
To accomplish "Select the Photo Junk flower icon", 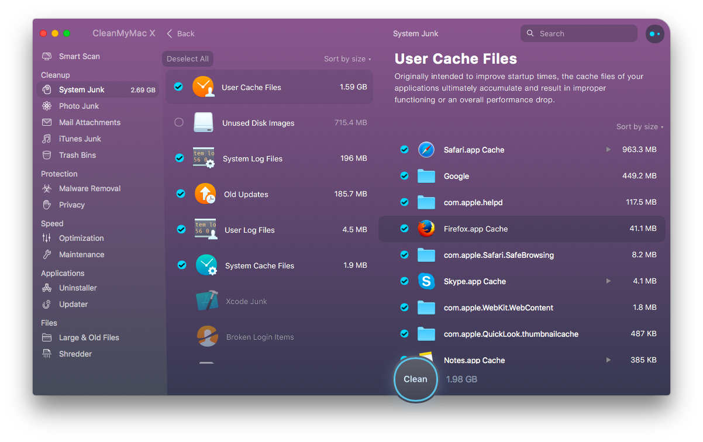I will (x=47, y=106).
